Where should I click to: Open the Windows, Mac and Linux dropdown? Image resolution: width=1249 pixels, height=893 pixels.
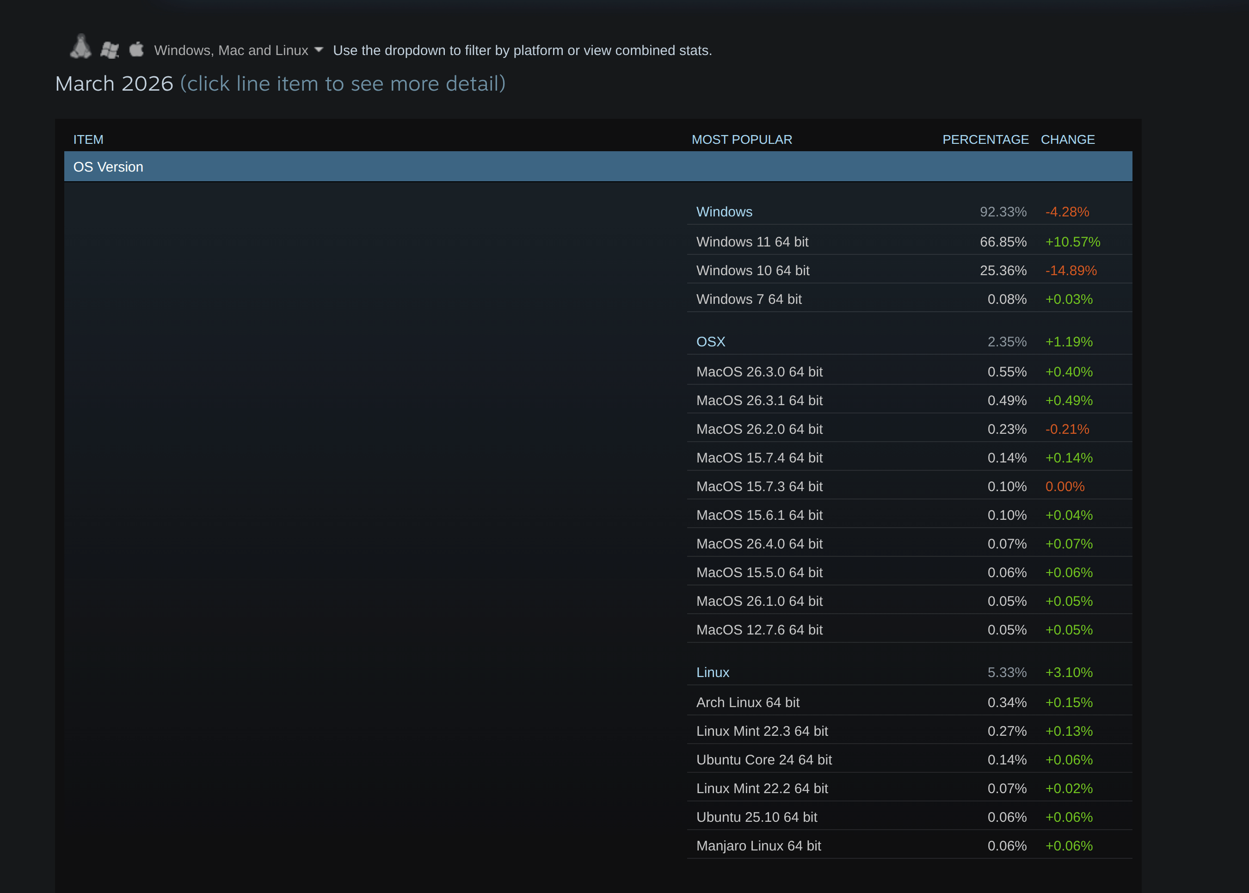[231, 50]
